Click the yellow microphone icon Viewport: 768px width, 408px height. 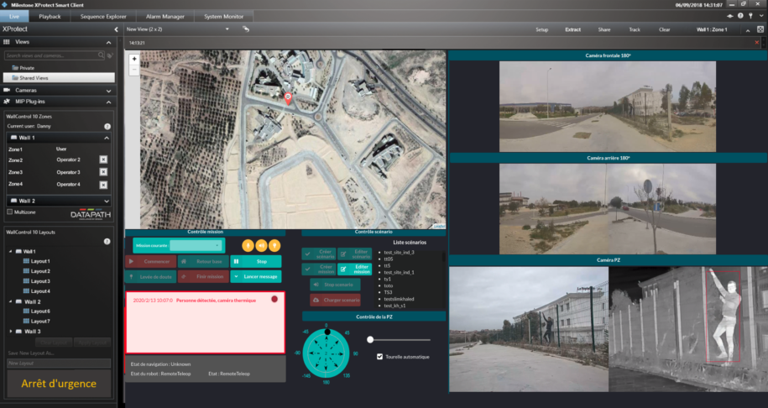pyautogui.click(x=248, y=246)
